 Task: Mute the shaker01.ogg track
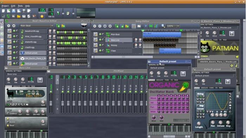[14, 42]
